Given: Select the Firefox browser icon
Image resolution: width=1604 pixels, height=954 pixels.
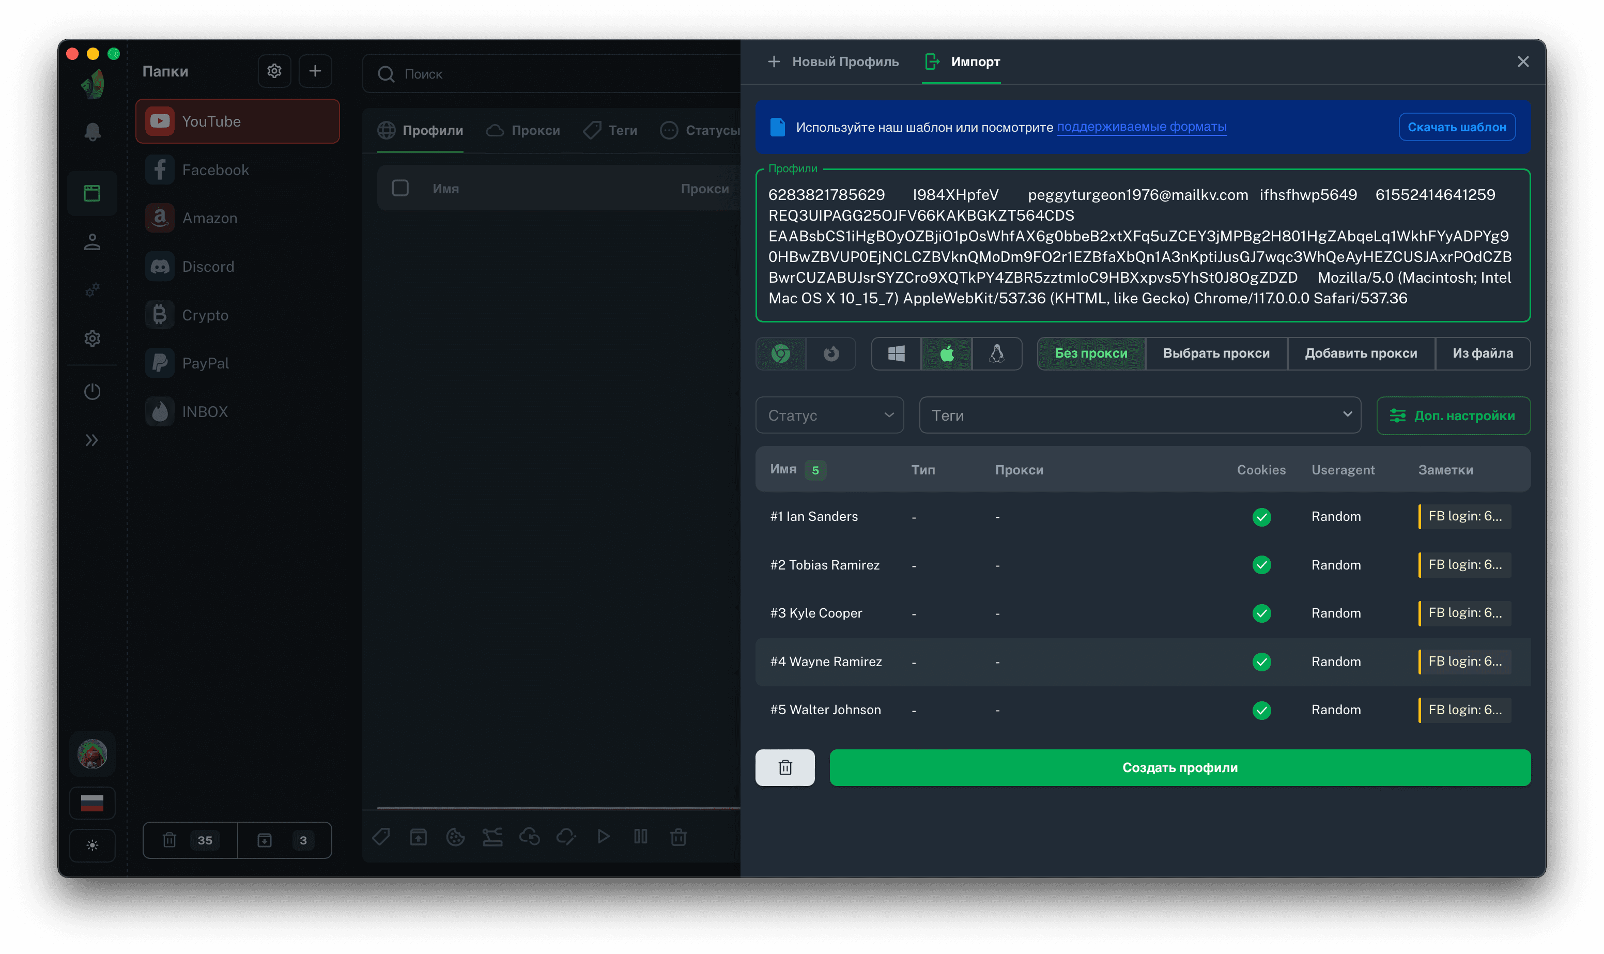Looking at the screenshot, I should (x=831, y=353).
